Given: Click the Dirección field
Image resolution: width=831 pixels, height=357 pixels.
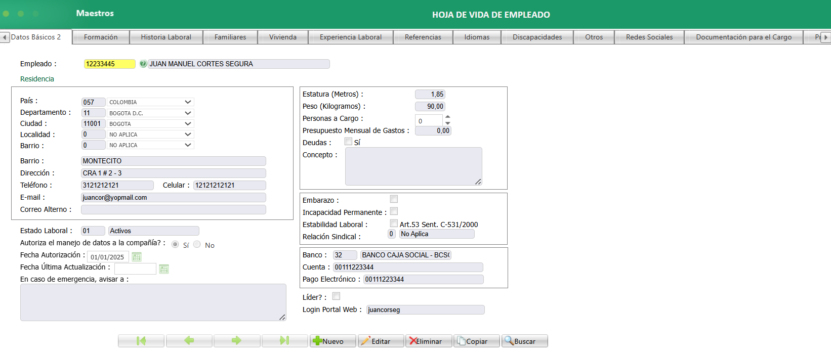Looking at the screenshot, I should [174, 173].
